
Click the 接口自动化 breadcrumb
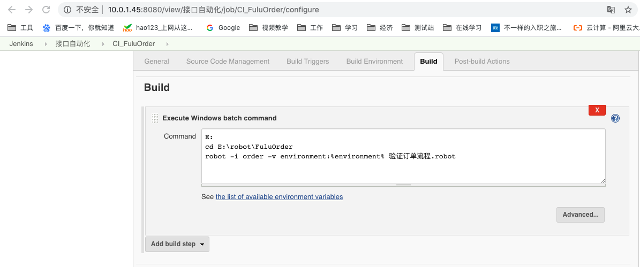[73, 44]
